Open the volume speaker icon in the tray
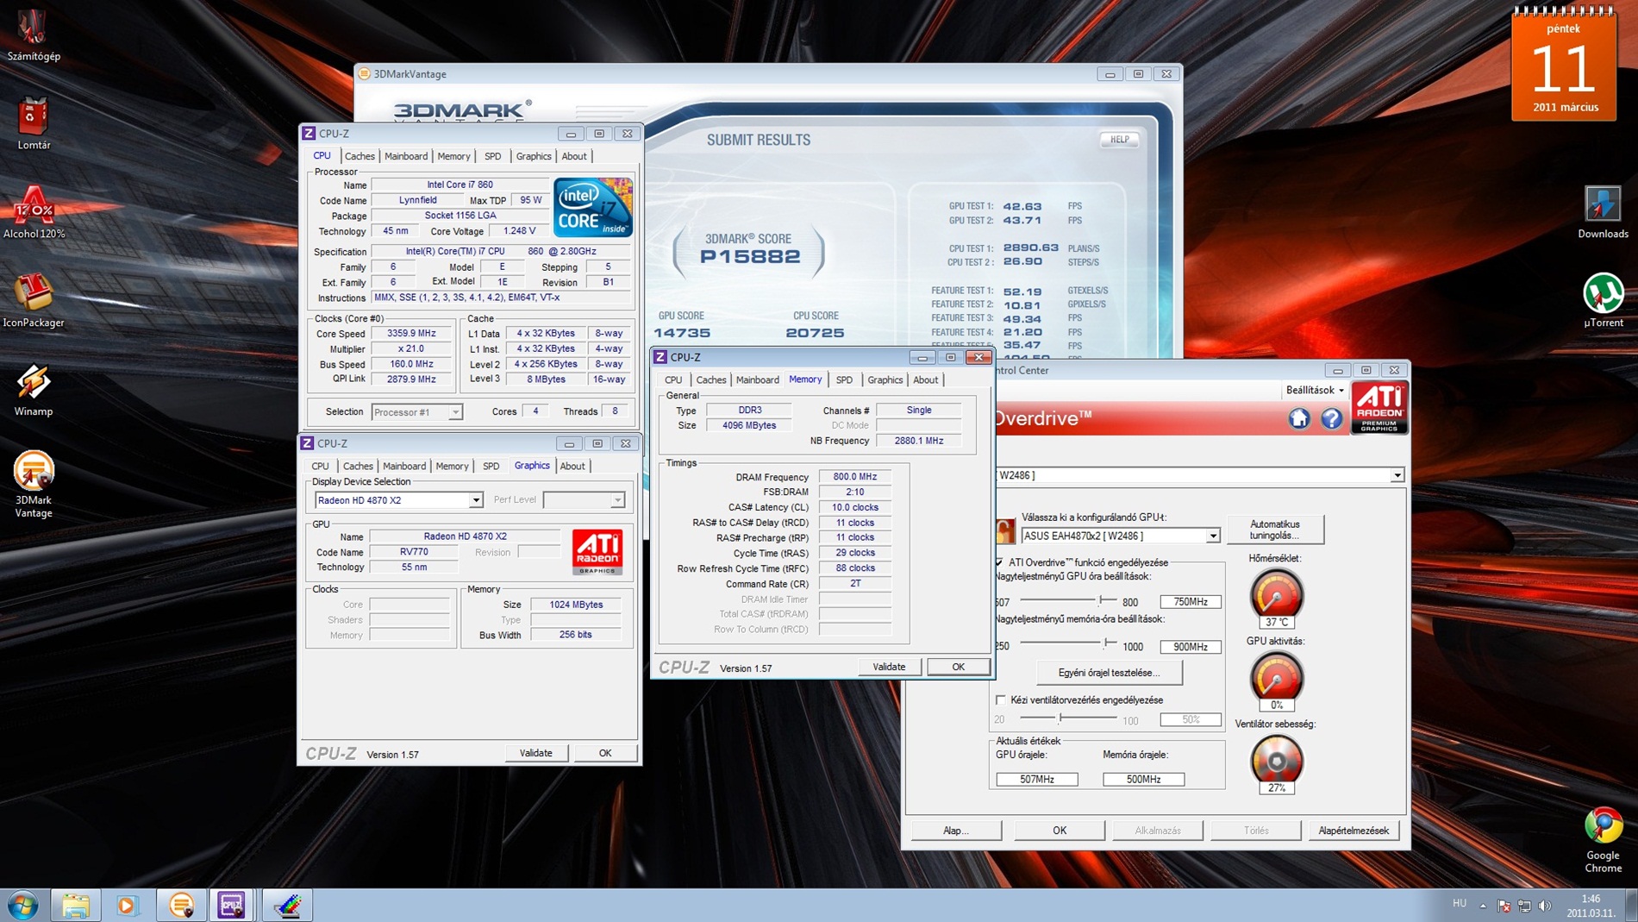The height and width of the screenshot is (922, 1638). click(x=1544, y=906)
